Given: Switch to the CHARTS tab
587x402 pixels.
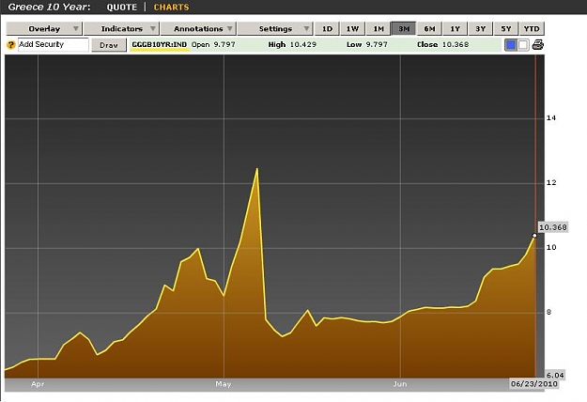Looking at the screenshot, I should tap(172, 8).
